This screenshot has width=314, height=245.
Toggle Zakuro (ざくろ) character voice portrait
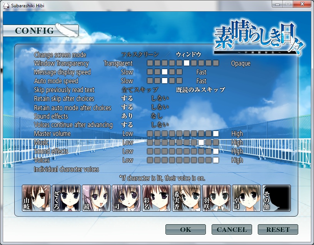(x=66, y=198)
